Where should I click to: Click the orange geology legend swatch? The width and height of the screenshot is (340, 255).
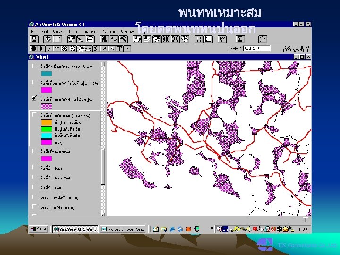pos(46,122)
